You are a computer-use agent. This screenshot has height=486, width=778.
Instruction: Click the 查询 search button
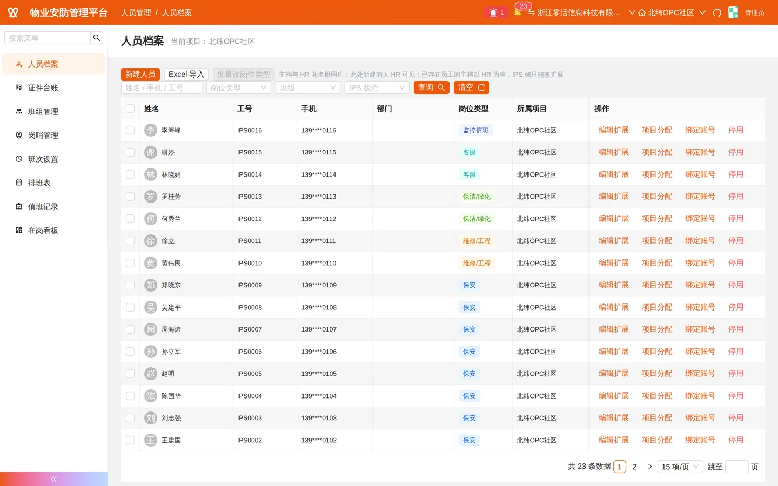[432, 87]
